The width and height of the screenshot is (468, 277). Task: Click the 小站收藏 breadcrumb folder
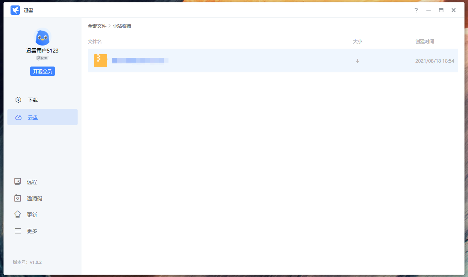[122, 26]
